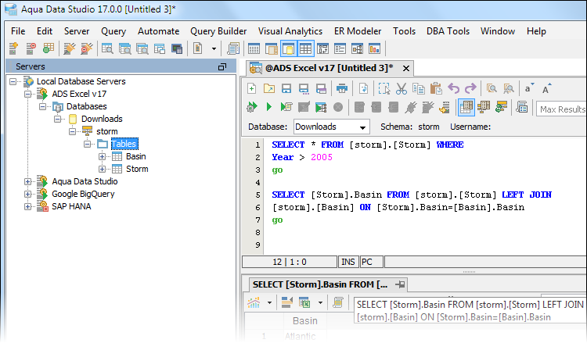Open the ER Modeler menu

(358, 31)
